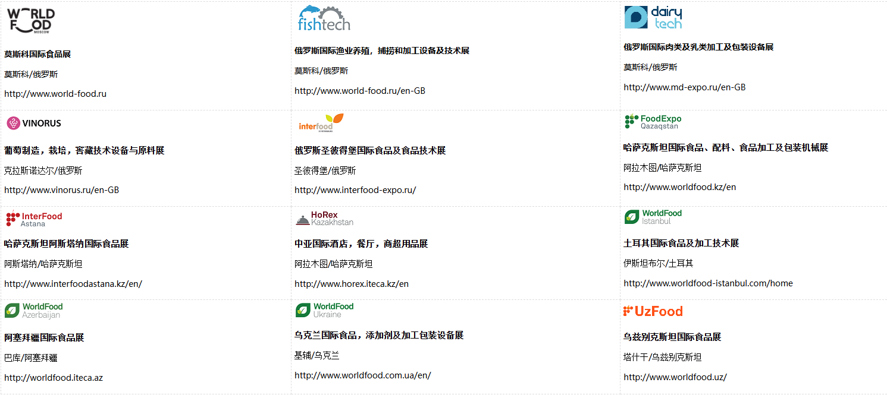Image resolution: width=887 pixels, height=395 pixels.
Task: Open the http://worldfood.iteca.az link
Action: pos(54,378)
